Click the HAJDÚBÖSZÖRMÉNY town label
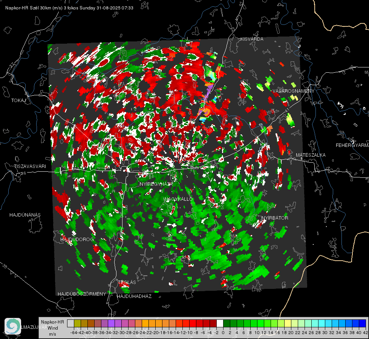The width and height of the screenshot is (369, 339). pyautogui.click(x=82, y=294)
